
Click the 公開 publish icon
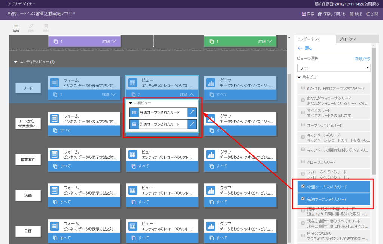tap(368, 14)
